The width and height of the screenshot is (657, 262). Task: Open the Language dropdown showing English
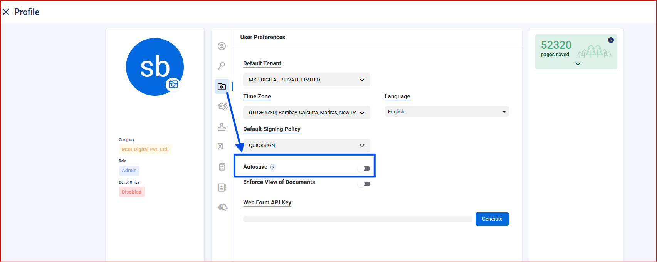[x=447, y=112]
